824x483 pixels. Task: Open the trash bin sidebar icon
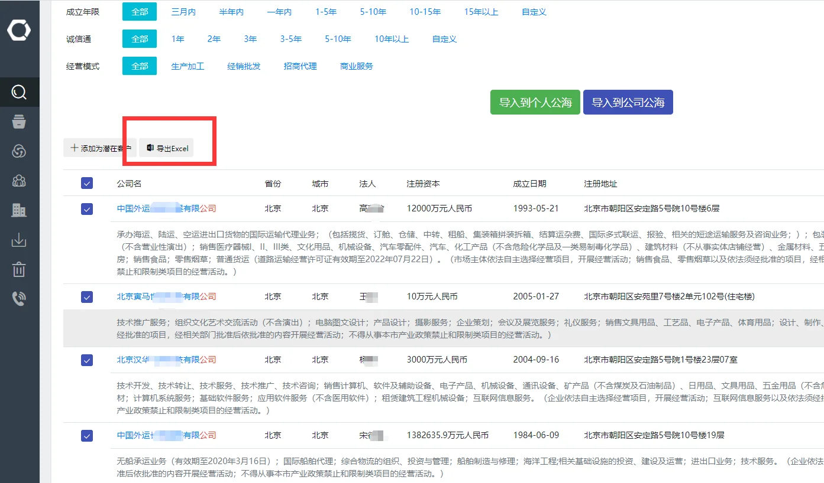coord(19,269)
